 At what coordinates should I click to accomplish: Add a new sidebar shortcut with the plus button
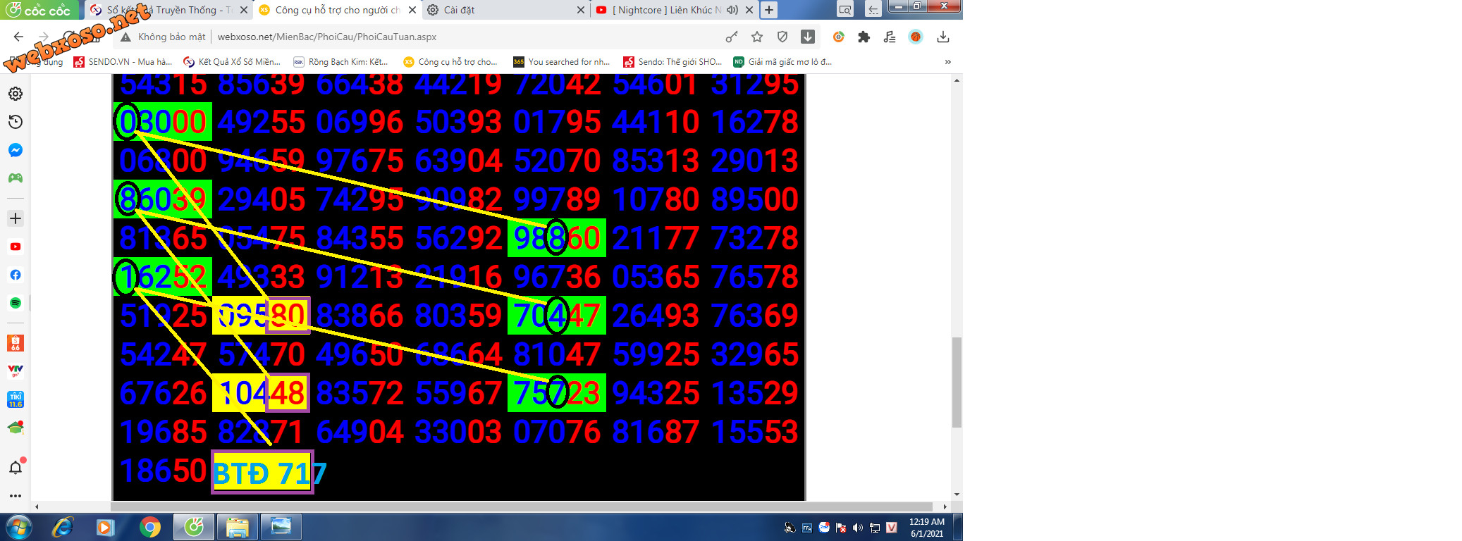(16, 218)
